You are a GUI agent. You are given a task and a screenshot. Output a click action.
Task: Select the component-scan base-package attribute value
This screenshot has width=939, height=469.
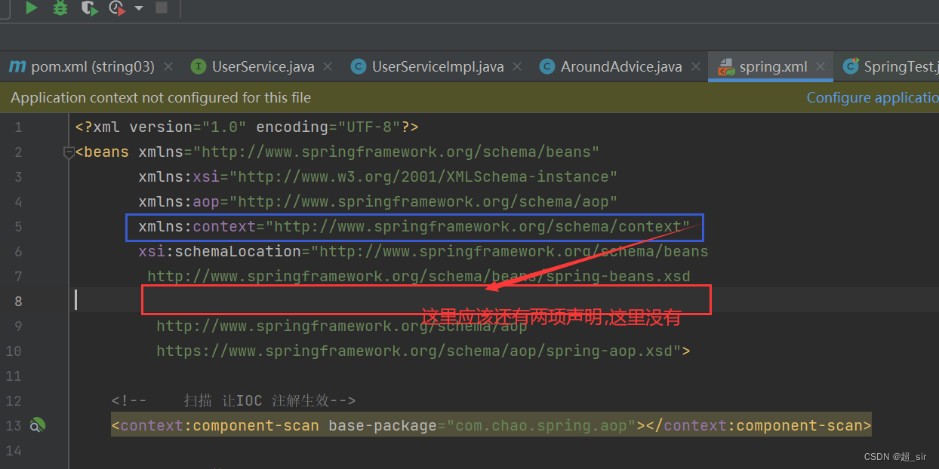tap(541, 425)
